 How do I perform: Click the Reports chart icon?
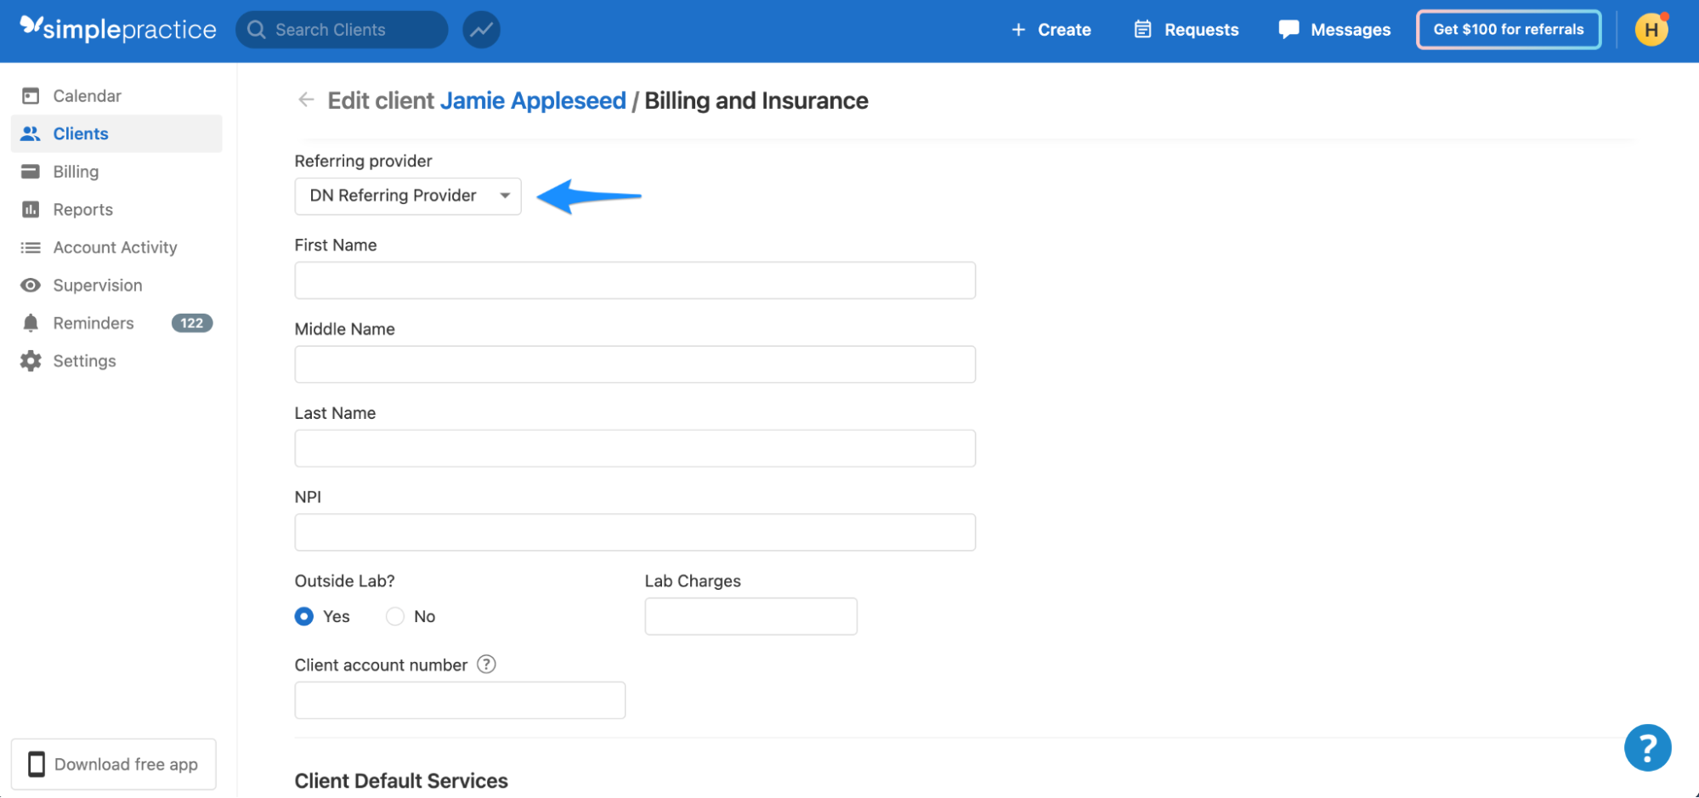(31, 209)
